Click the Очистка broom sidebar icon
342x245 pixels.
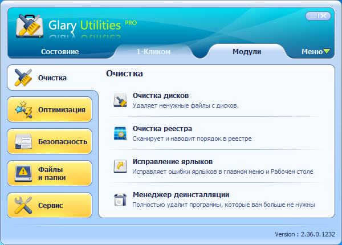coord(23,77)
